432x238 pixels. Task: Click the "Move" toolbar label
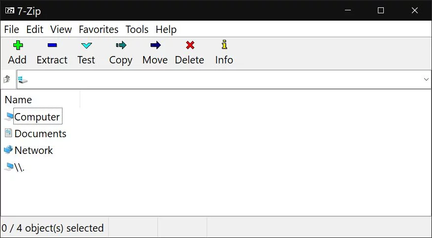coord(155,60)
